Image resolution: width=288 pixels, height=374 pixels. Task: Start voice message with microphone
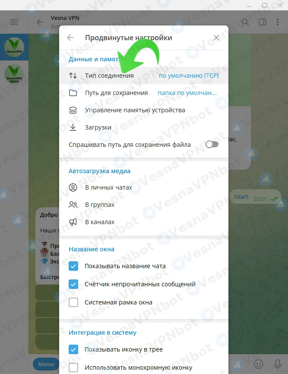click(x=278, y=364)
